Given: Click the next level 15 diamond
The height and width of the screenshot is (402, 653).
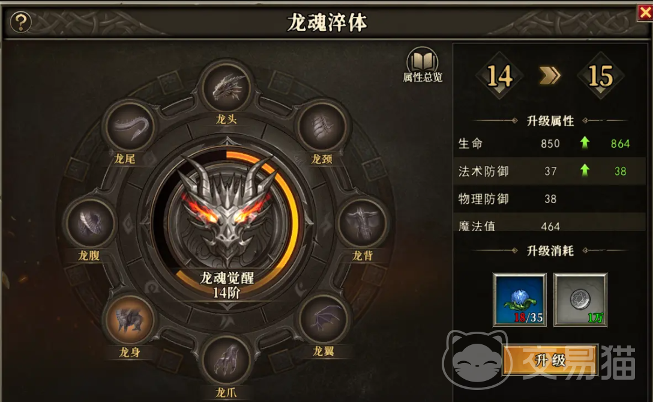Looking at the screenshot, I should coord(600,76).
